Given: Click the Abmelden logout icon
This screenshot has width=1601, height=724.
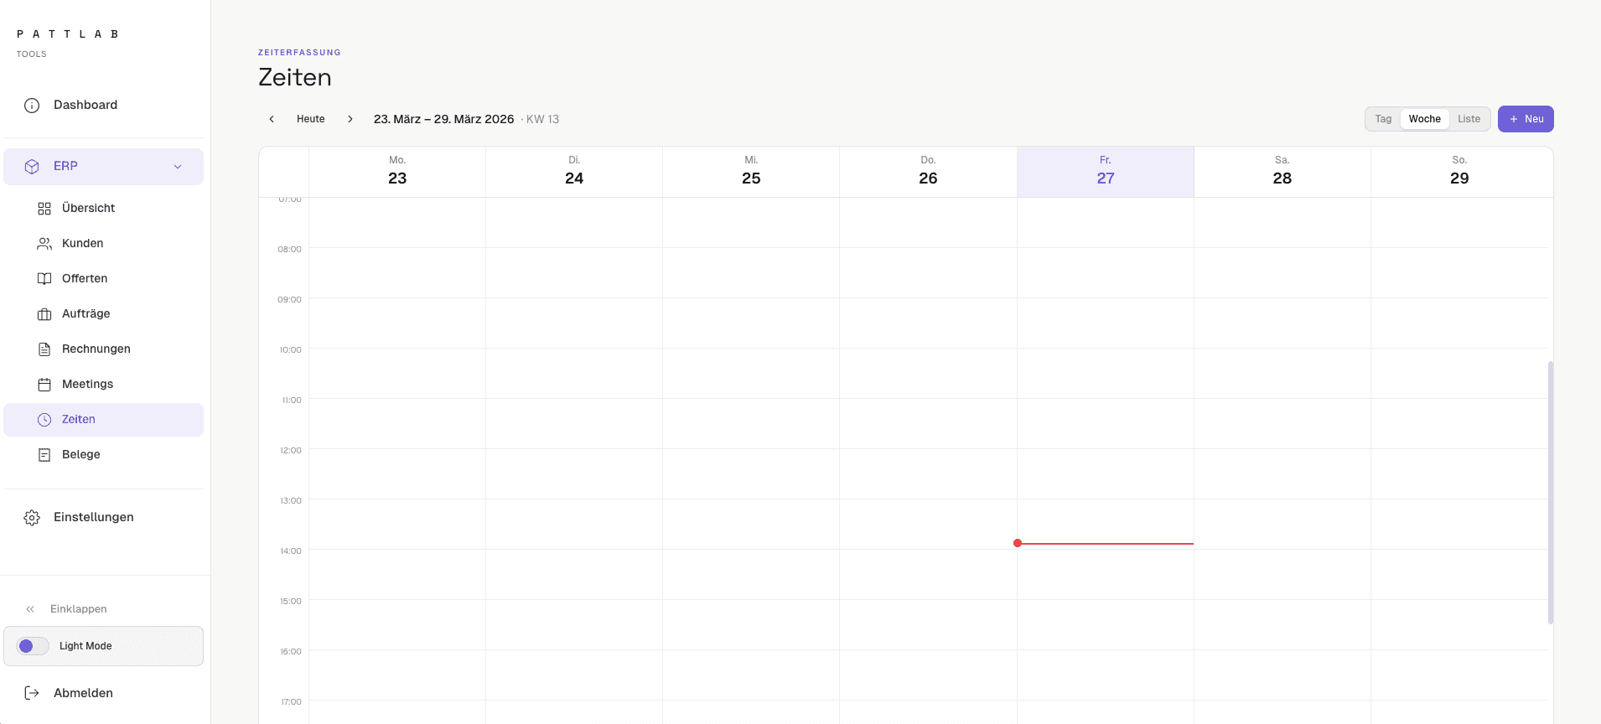Looking at the screenshot, I should tap(32, 693).
